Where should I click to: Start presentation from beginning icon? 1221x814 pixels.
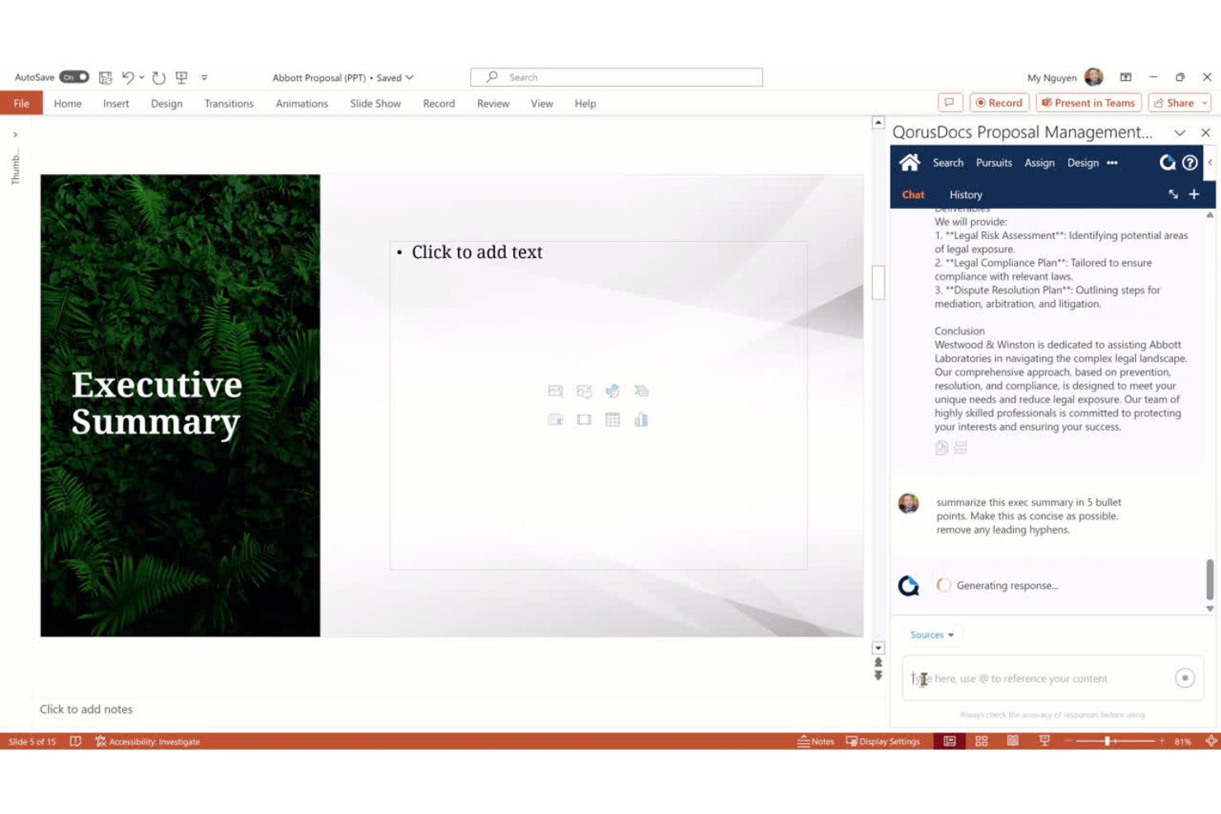coord(181,78)
